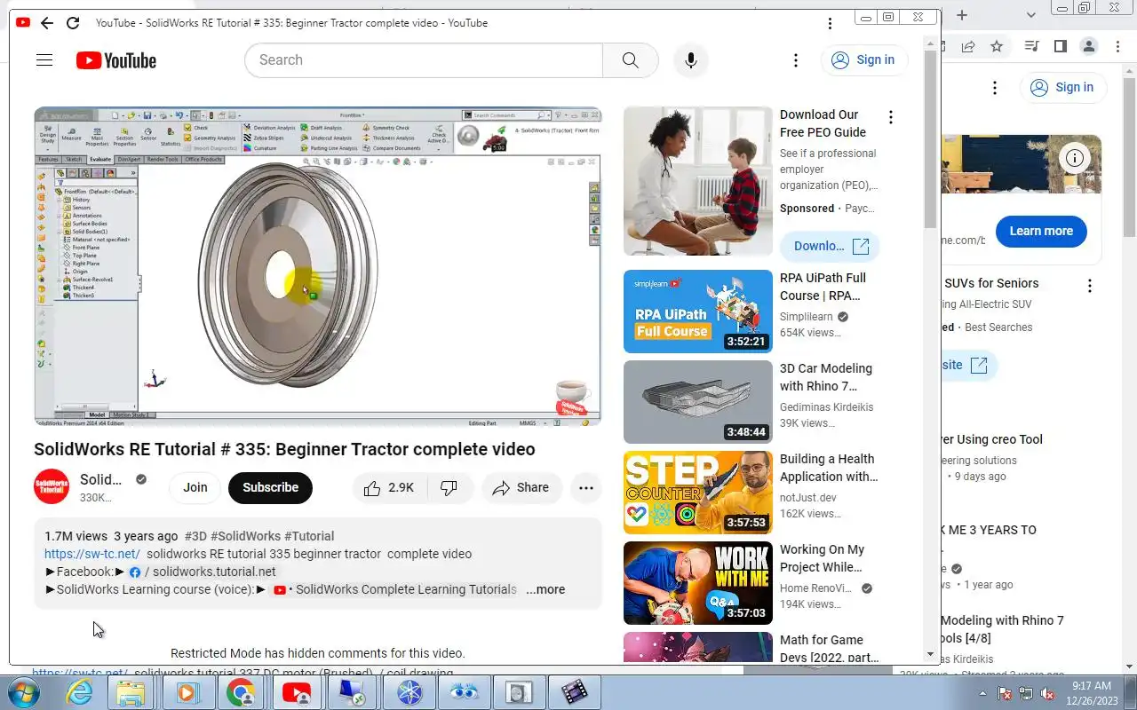Viewport: 1137px width, 710px height.
Task: Open SolidWorks Complete Learning Tutorials link
Action: click(394, 589)
